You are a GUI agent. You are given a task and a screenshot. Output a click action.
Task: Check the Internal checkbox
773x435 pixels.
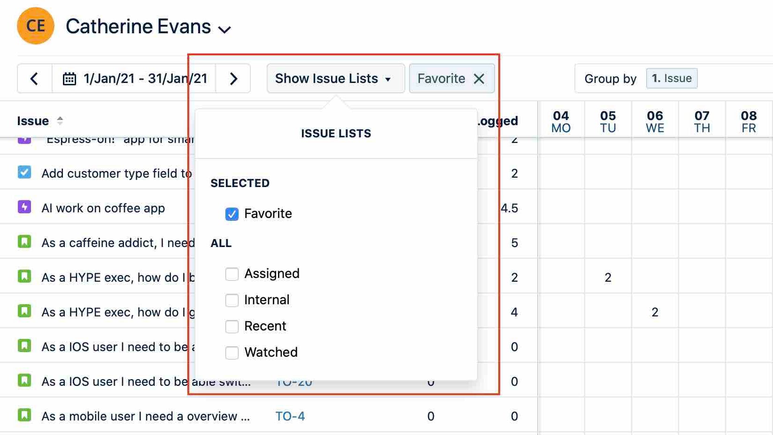click(x=232, y=300)
